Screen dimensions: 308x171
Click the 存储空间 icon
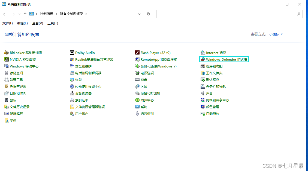click(x=7, y=73)
